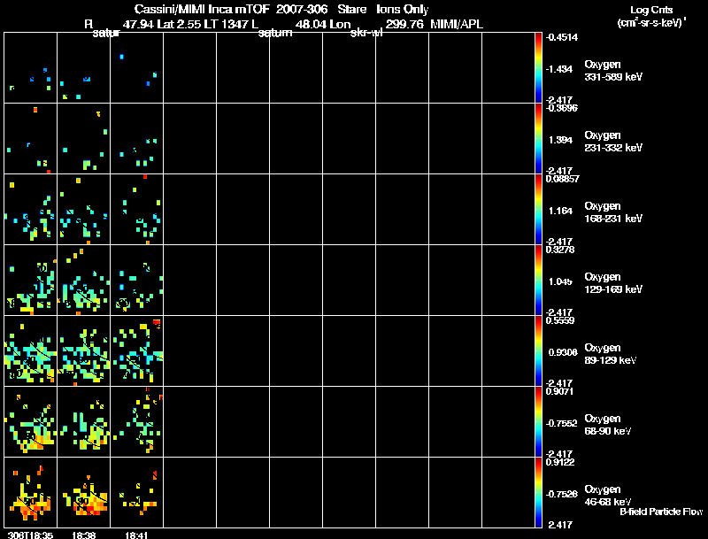Open the 18:41 image for Oxygen 68-90 keV
The image size is (708, 539).
pos(137,421)
